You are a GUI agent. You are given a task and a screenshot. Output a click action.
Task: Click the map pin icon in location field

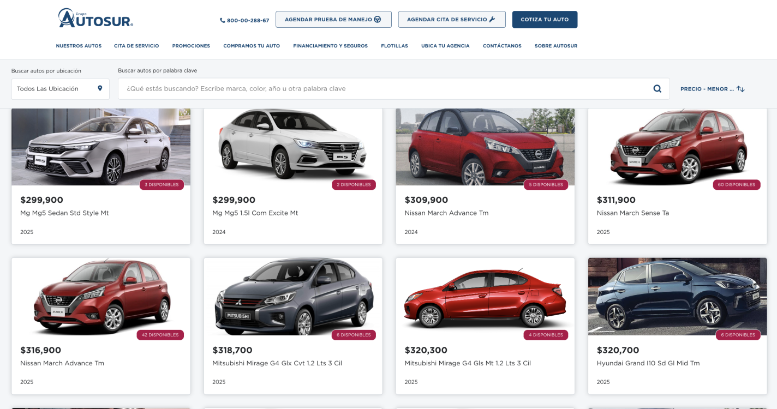click(x=100, y=88)
